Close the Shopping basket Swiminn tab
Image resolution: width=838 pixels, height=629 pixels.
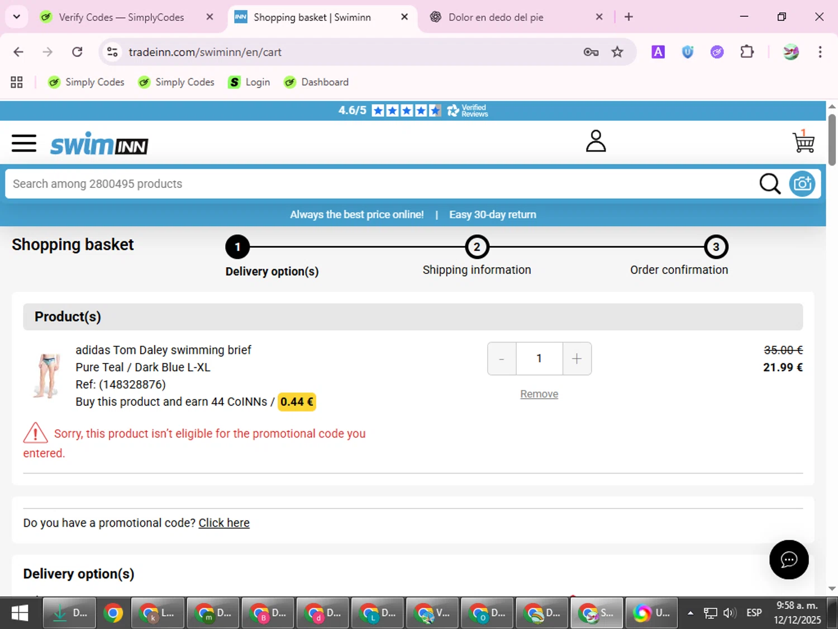(404, 17)
